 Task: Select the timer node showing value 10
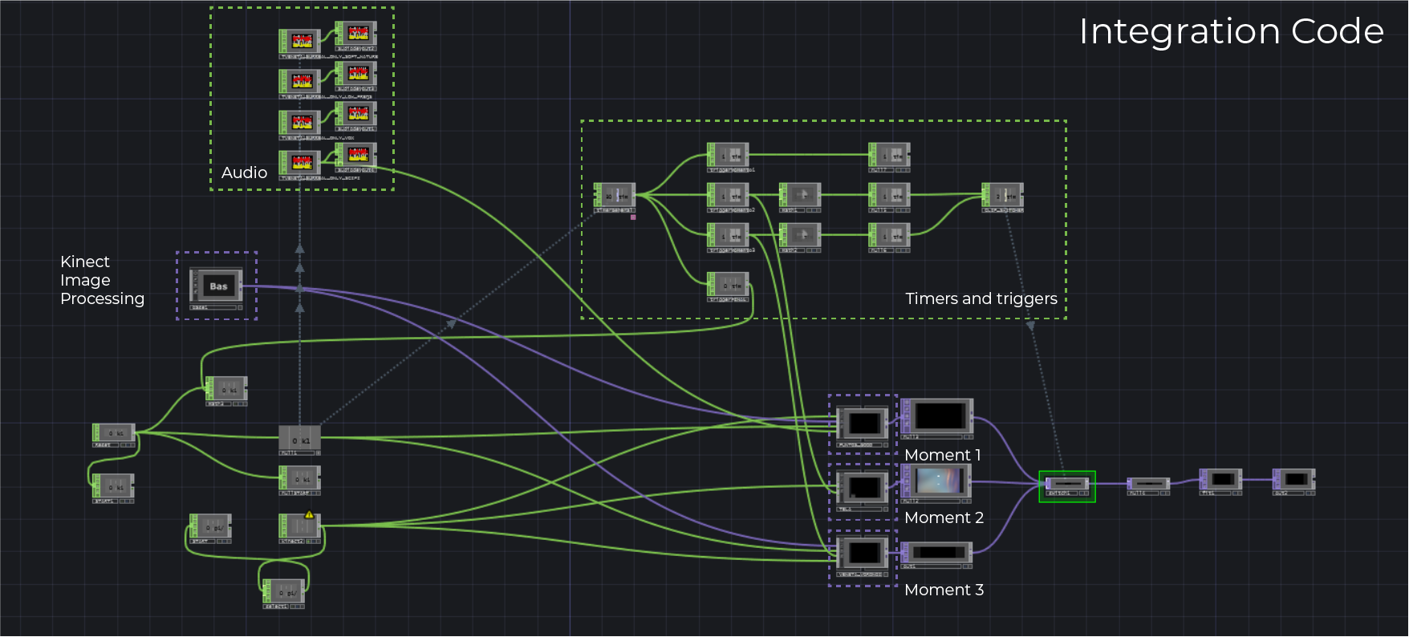click(615, 196)
